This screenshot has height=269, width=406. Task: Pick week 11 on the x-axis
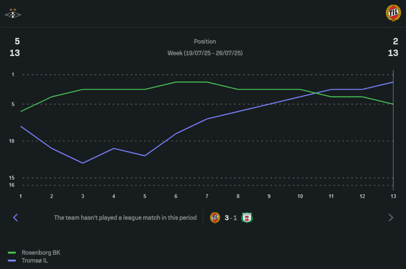coord(331,196)
